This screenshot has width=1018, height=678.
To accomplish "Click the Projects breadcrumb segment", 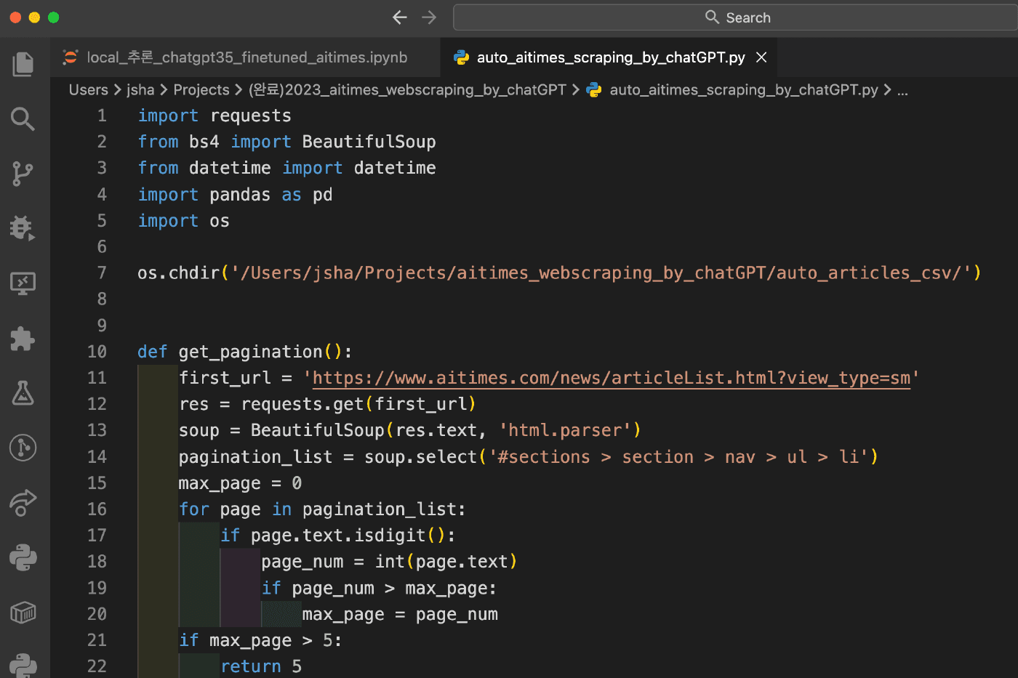I will [x=201, y=90].
